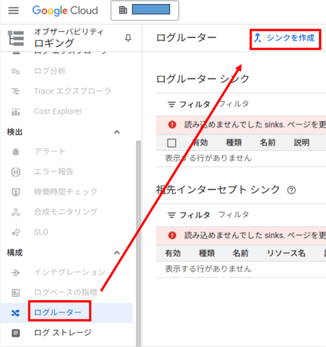The image size is (326, 347).
Task: Pin the Logging product with the pin icon
Action: pos(128,38)
